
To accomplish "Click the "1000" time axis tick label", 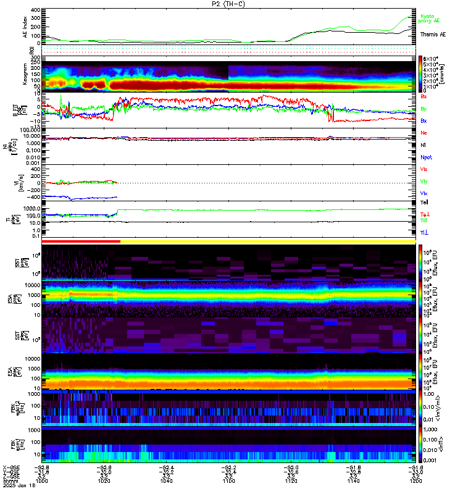I will point(41,481).
